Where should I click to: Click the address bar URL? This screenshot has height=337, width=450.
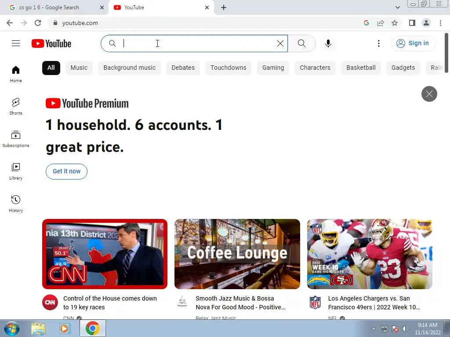[x=80, y=23]
